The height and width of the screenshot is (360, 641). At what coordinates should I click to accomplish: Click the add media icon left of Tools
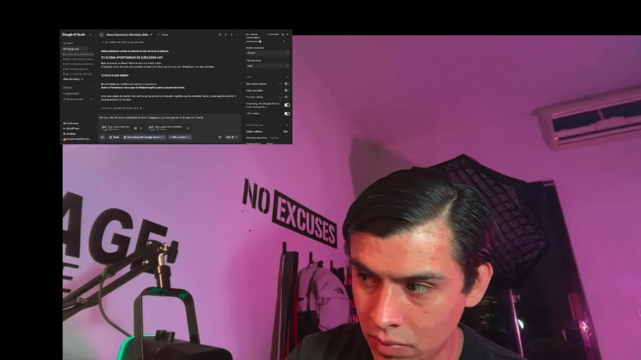coord(103,137)
